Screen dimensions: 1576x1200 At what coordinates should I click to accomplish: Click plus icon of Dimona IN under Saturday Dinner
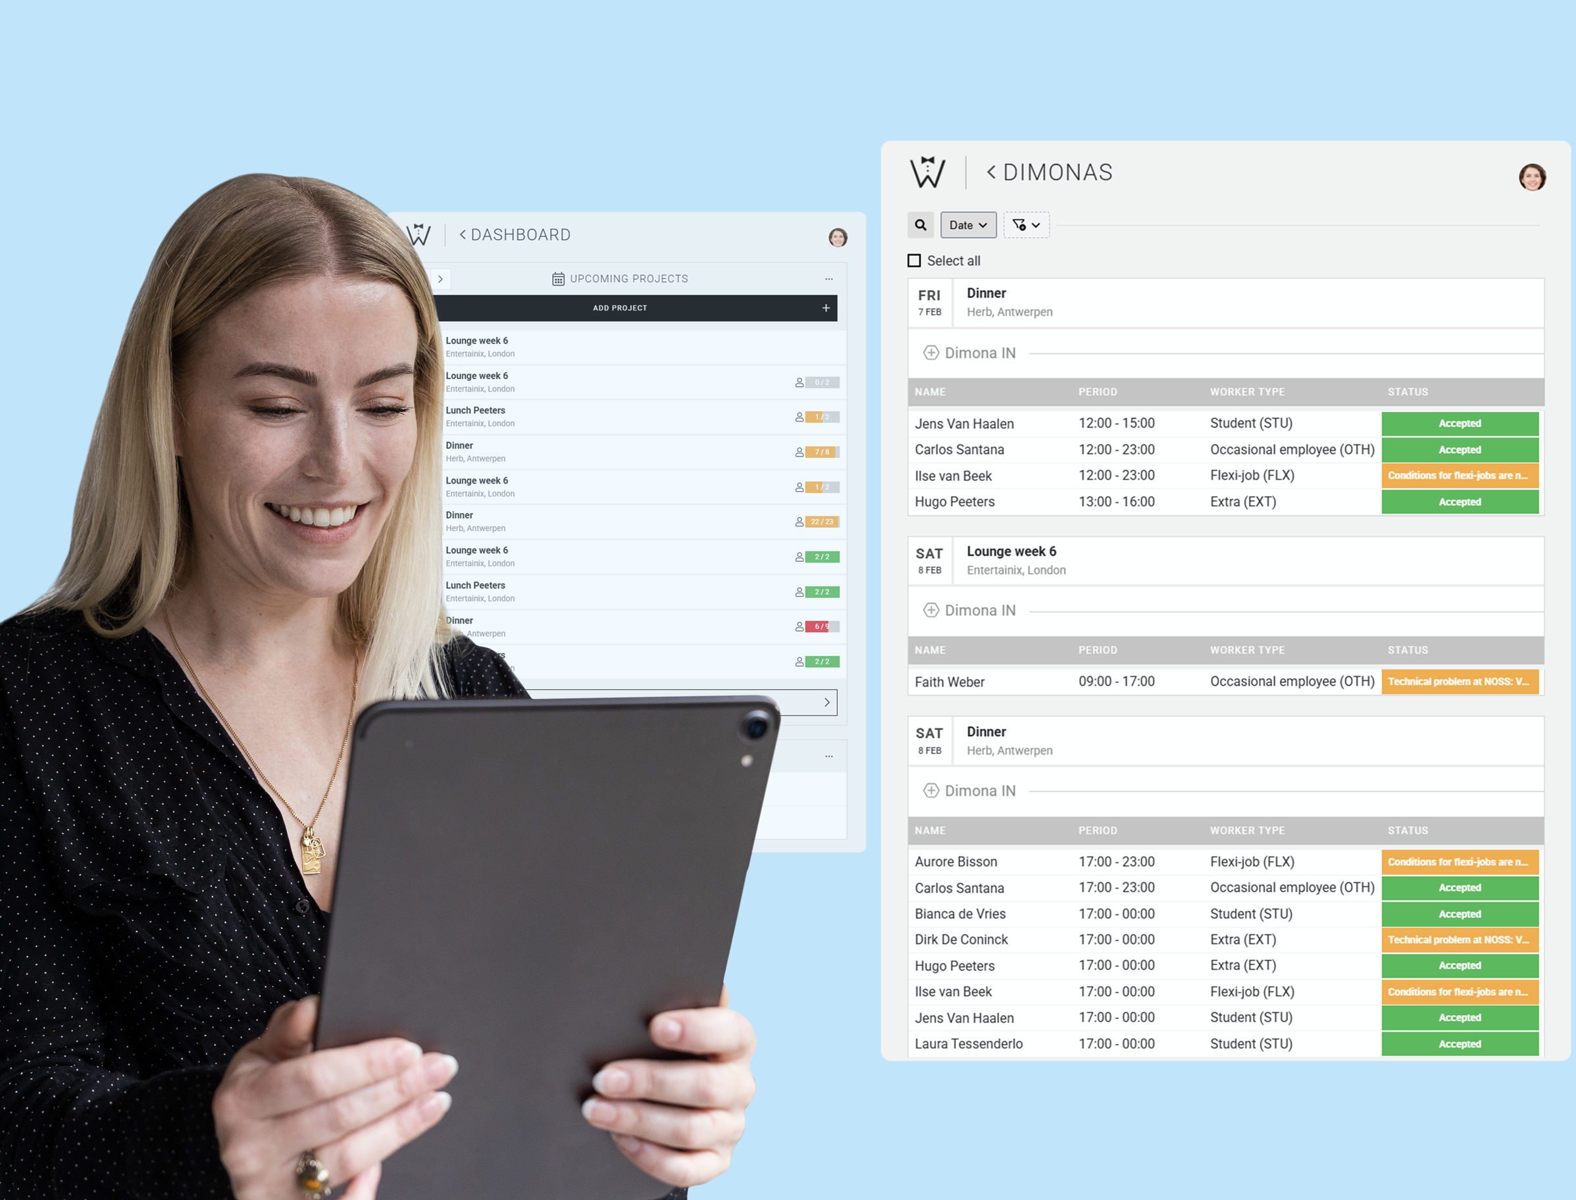931,791
